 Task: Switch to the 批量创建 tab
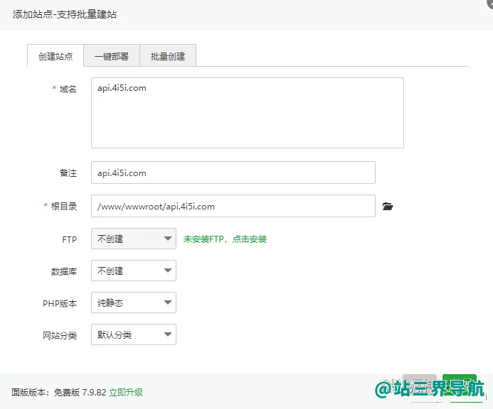(x=168, y=56)
